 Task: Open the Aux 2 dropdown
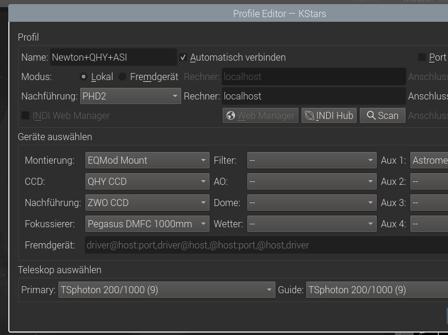[x=429, y=181]
